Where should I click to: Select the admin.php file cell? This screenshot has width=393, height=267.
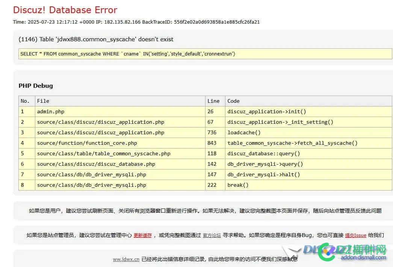51,112
